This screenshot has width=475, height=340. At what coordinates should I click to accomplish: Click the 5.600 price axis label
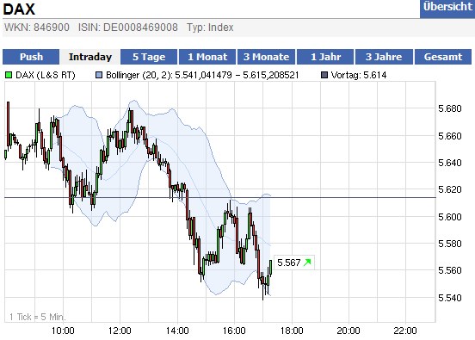[450, 217]
